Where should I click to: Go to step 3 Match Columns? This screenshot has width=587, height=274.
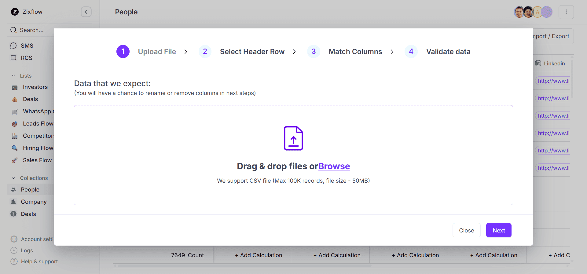pos(345,52)
